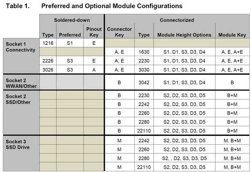Click the Socket 1 Connectivity row label
The width and height of the screenshot is (251, 172).
click(21, 47)
